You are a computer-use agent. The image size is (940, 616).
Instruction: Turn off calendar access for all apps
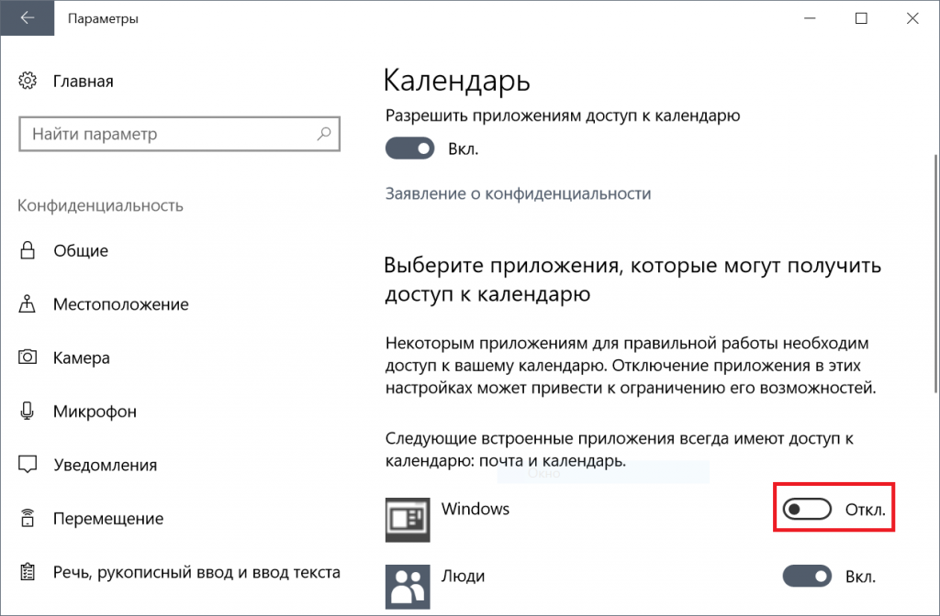coord(410,148)
